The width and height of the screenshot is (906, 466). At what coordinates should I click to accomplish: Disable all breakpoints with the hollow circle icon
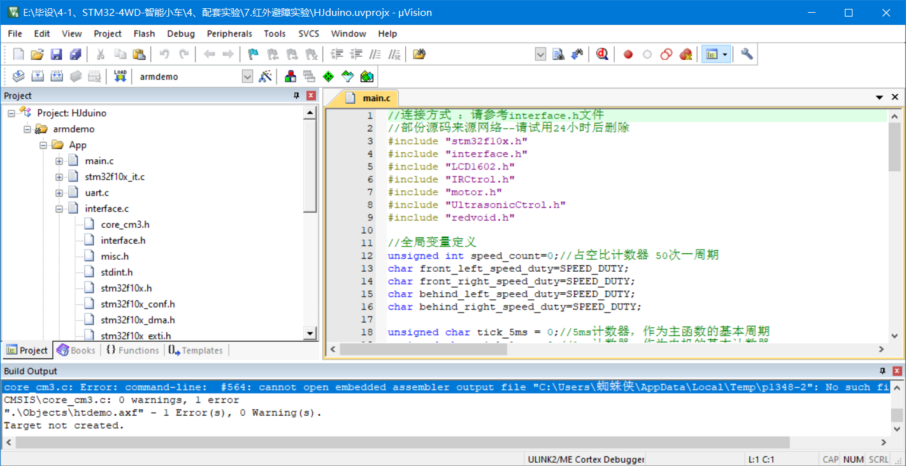coord(647,54)
